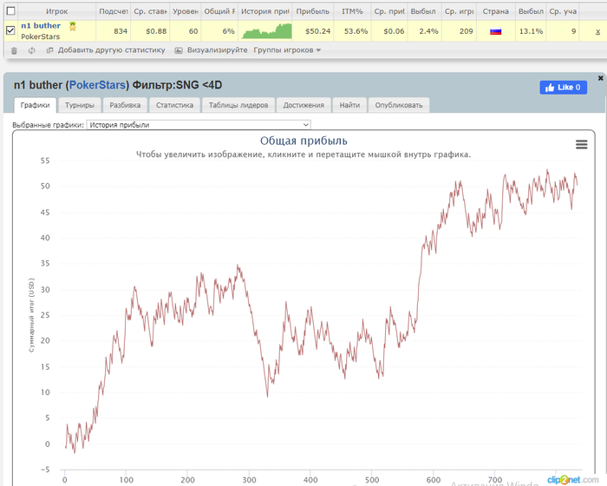The image size is (607, 486).
Task: Select the Опубликовать tab
Action: pyautogui.click(x=399, y=105)
